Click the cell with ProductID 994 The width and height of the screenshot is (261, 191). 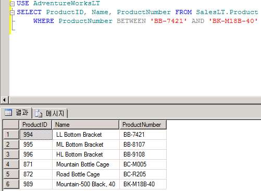click(36, 135)
